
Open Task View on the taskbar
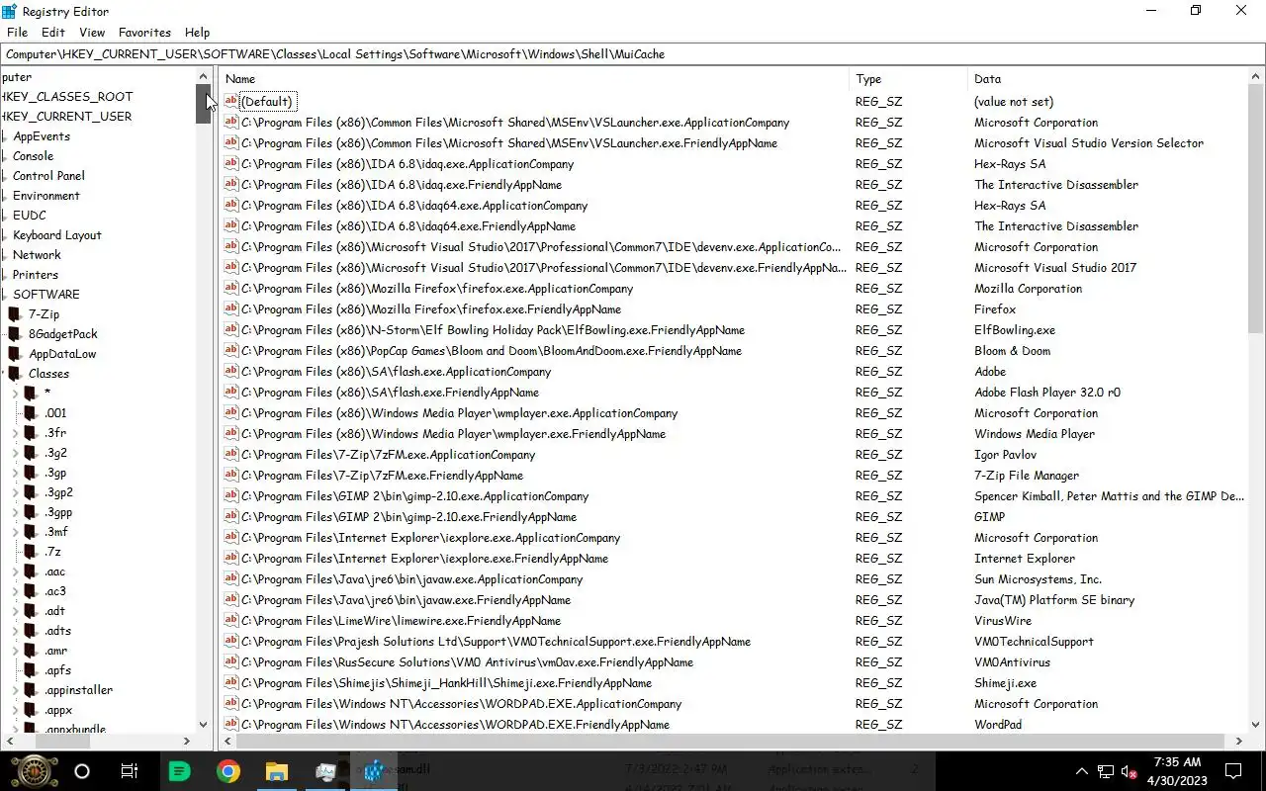coord(129,771)
